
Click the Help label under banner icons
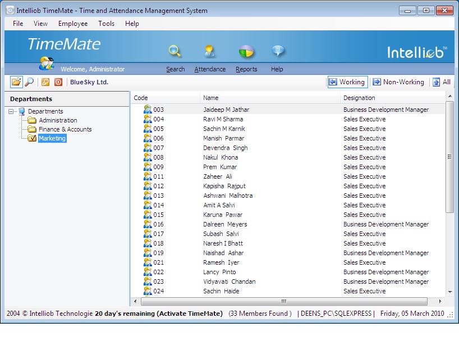(x=277, y=69)
